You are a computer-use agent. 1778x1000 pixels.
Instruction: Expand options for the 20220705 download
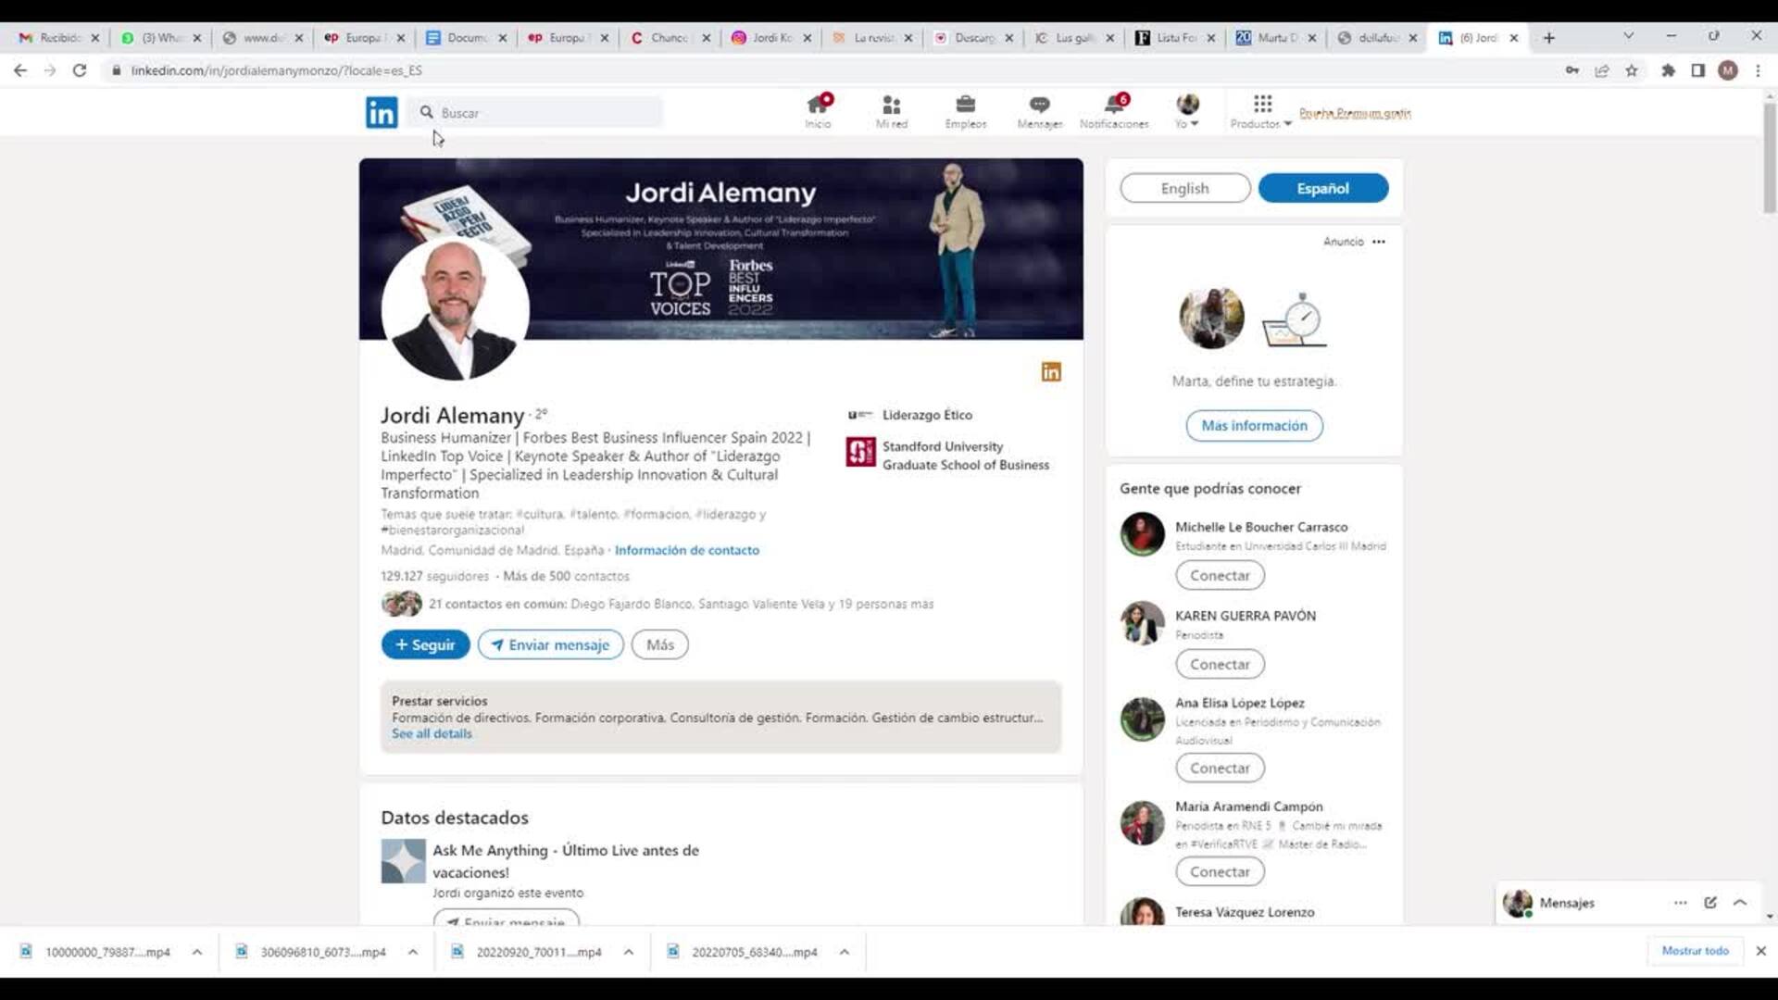(x=844, y=952)
